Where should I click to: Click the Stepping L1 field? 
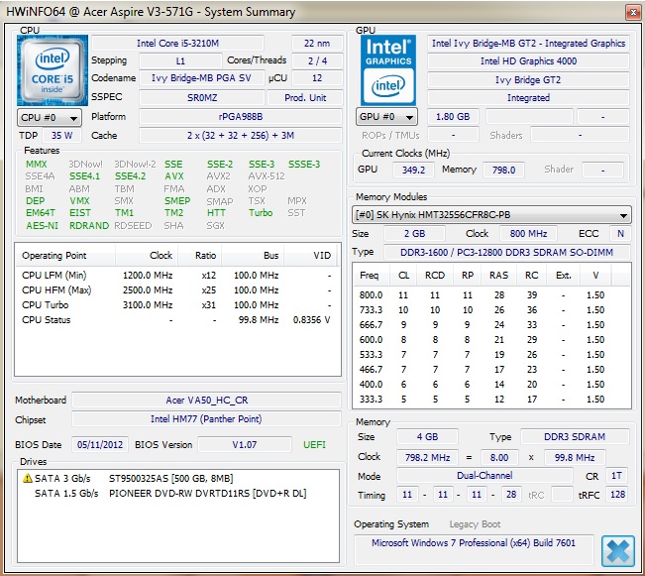coord(180,61)
